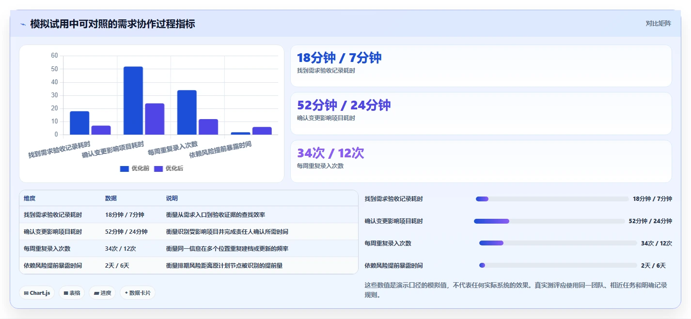
Task: Click the 优化后 bar for 确认变更影响项目耗时
Action: point(155,119)
